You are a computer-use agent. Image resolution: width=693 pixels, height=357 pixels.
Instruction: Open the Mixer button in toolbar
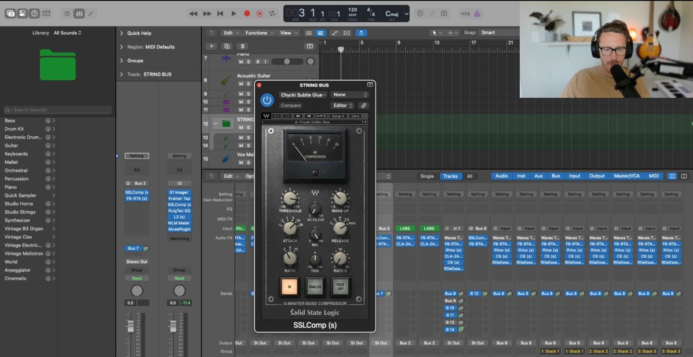[x=79, y=13]
